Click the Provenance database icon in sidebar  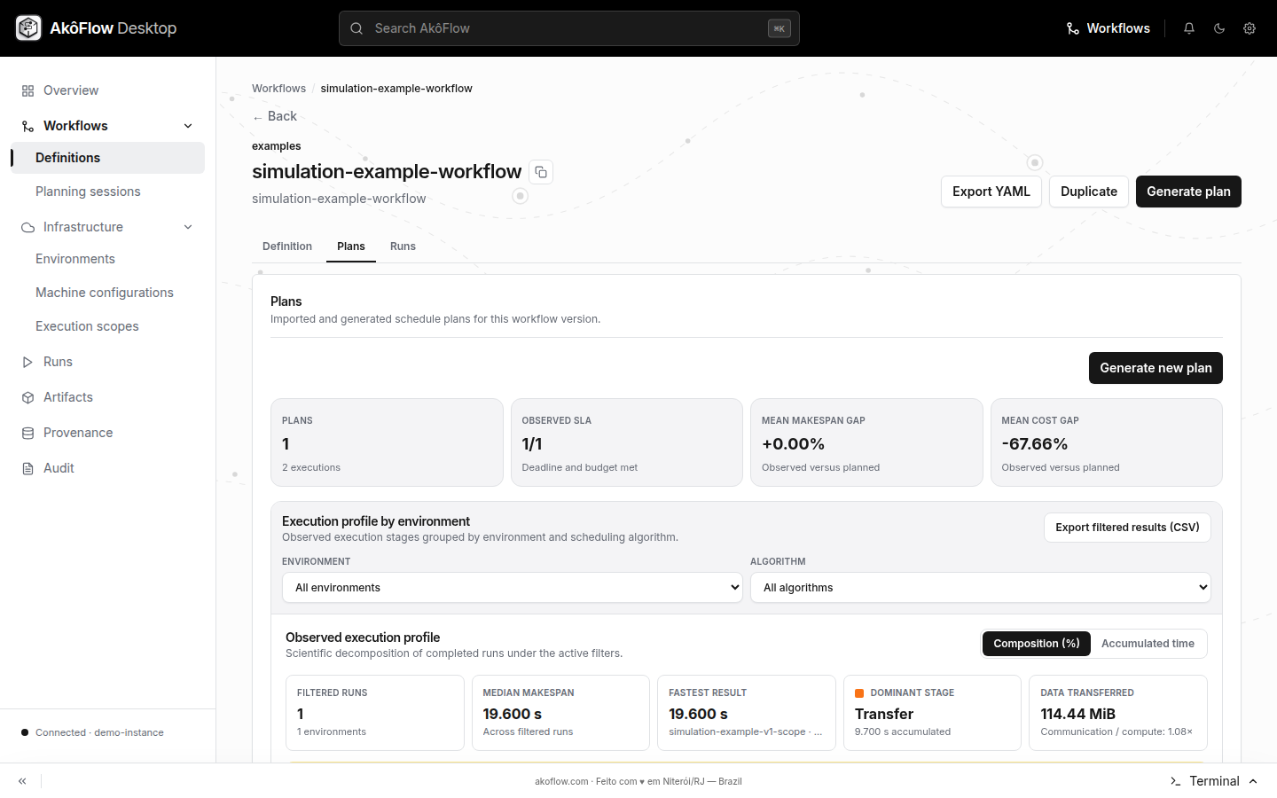[x=27, y=433]
